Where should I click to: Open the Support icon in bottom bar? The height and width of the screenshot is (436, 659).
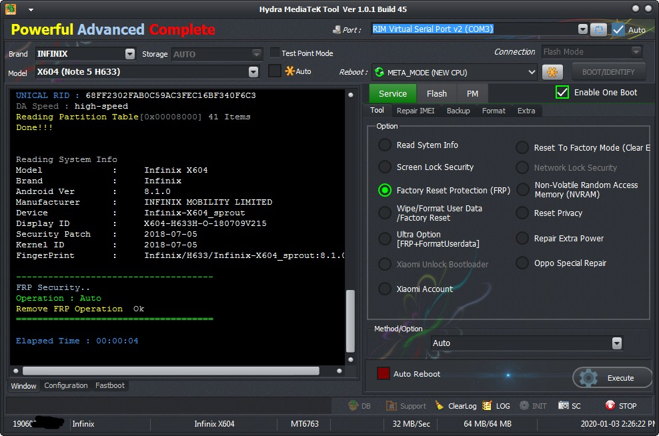pyautogui.click(x=392, y=406)
